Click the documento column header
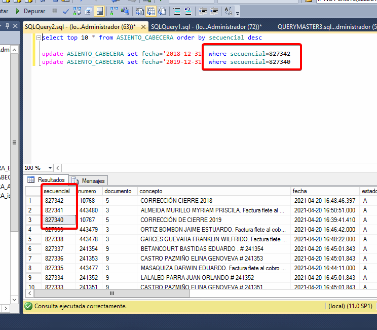The width and height of the screenshot is (377, 330). (120, 191)
